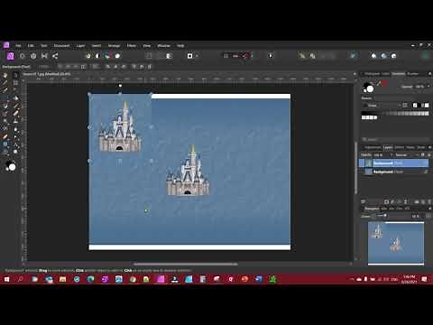Switch to the Swatches tab
Viewport: 433px width, 325px height.
(398, 74)
